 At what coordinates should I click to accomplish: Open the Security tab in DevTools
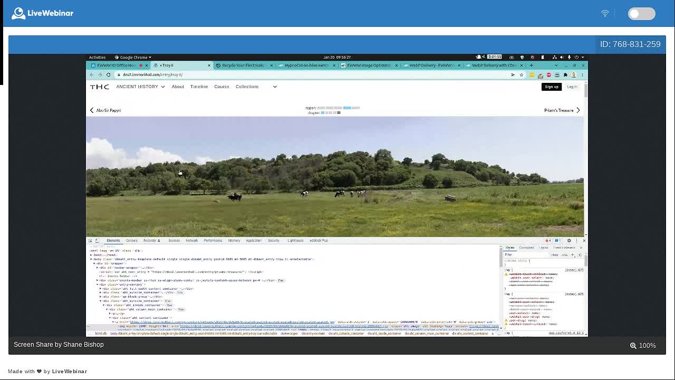274,241
